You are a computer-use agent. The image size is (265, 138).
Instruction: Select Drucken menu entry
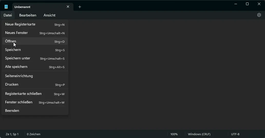click(35, 84)
